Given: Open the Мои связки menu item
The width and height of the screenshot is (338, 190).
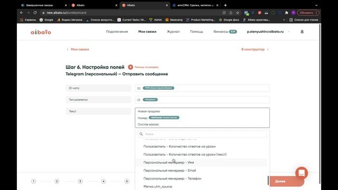Looking at the screenshot, I should click(147, 32).
